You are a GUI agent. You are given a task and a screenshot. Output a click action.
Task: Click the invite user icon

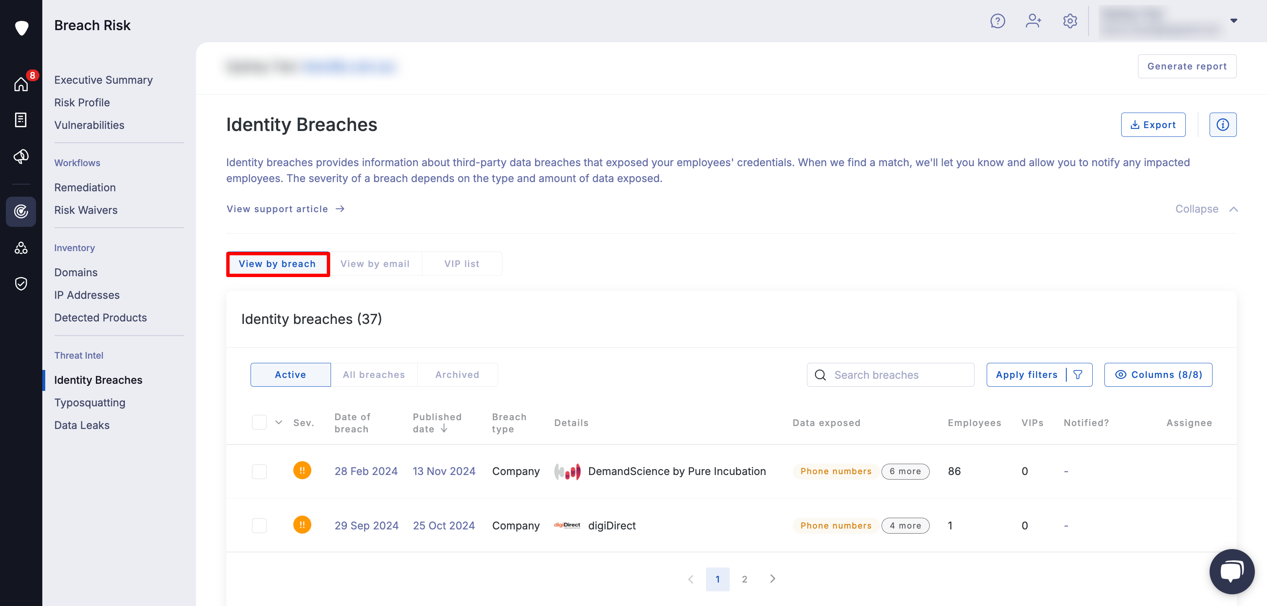click(1033, 21)
